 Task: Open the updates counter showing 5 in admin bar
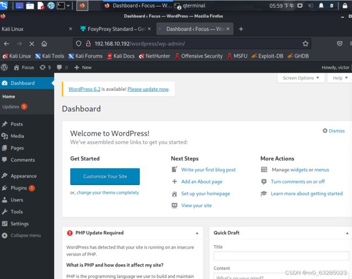click(x=45, y=67)
